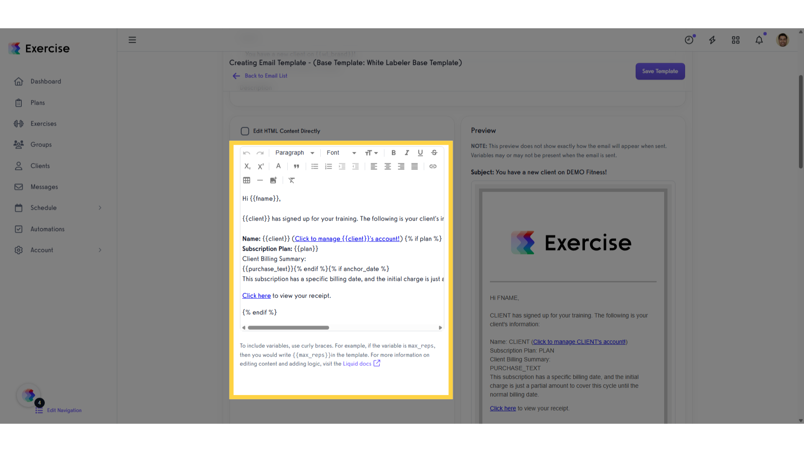Open the font color picker

(278, 166)
